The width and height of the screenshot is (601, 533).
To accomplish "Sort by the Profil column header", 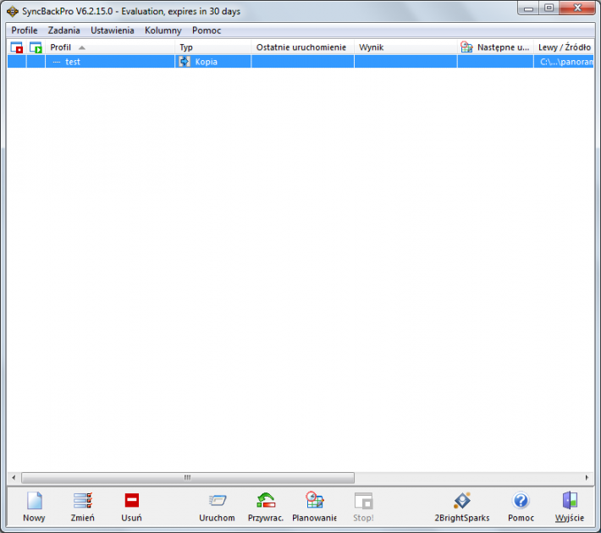I will click(x=110, y=47).
